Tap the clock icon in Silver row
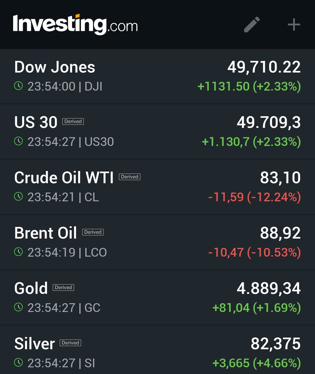Image resolution: width=315 pixels, height=374 pixels. [18, 363]
